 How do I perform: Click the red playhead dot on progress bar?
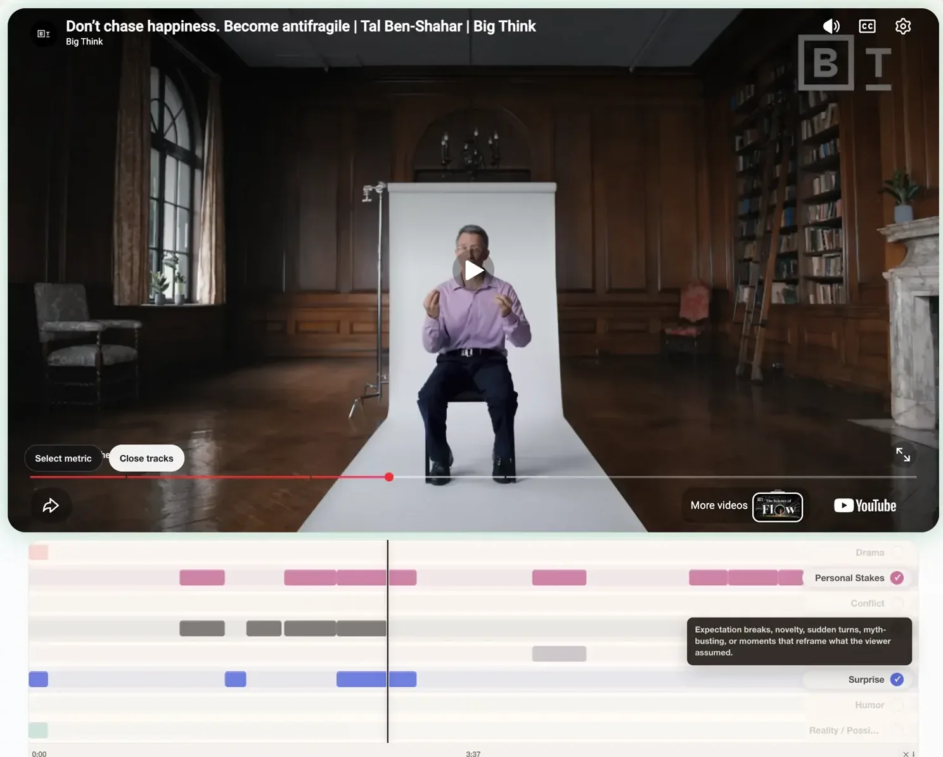[389, 477]
